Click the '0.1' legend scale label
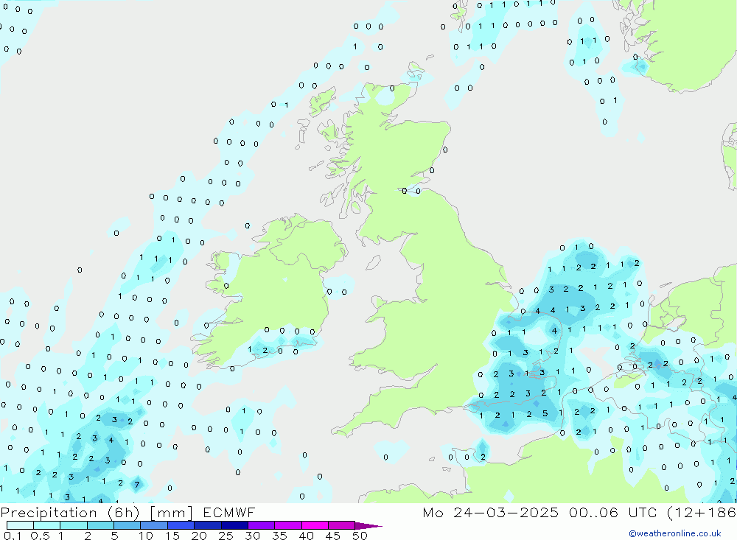 pyautogui.click(x=13, y=536)
